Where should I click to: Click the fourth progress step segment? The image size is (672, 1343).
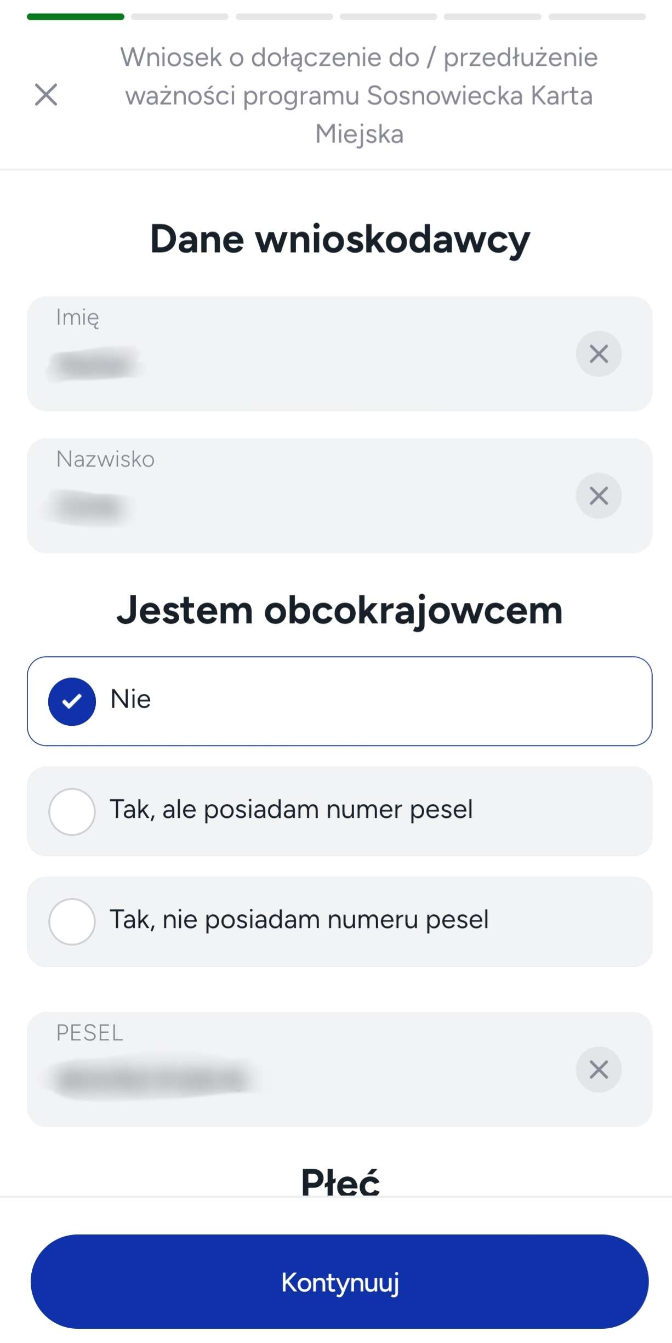click(x=388, y=17)
